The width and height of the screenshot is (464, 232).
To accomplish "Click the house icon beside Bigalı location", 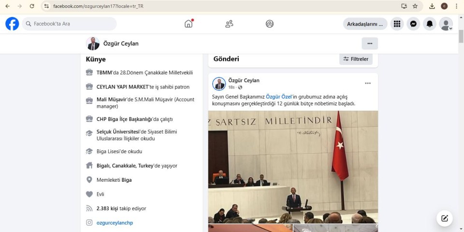I will point(89,165).
